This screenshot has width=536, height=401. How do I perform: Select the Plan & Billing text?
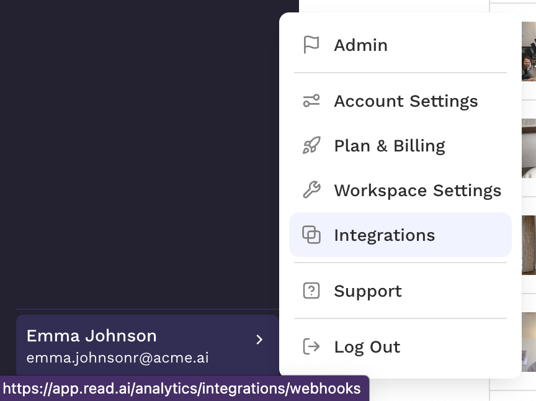point(390,146)
